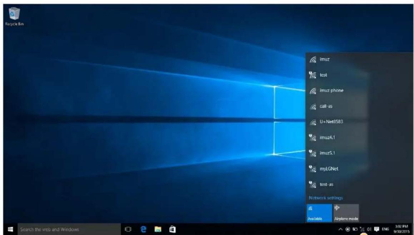This screenshot has height=235, width=414.
Task: Switch input language via ENG indicator
Action: [x=385, y=229]
